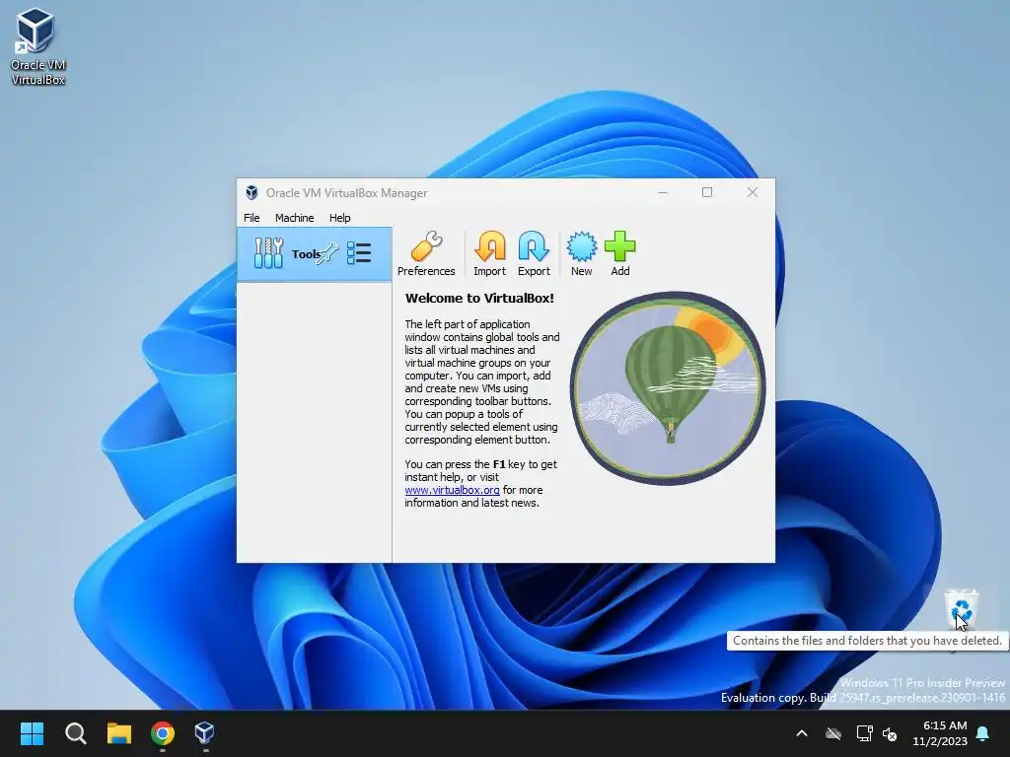
Task: Open the Machine menu
Action: tap(294, 218)
